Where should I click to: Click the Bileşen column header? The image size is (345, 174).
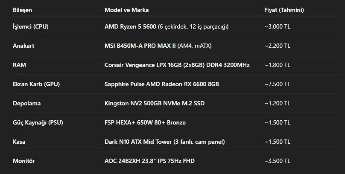(23, 10)
